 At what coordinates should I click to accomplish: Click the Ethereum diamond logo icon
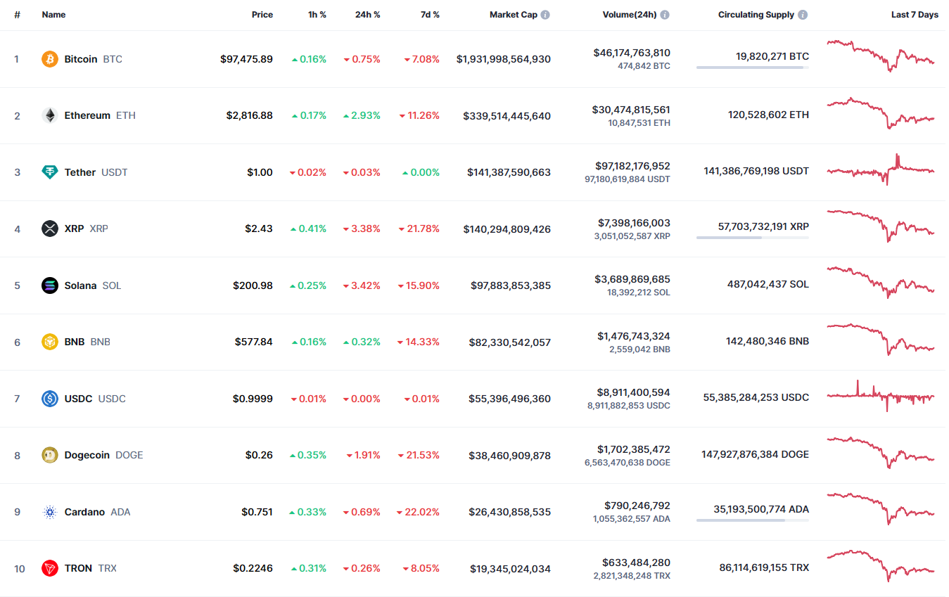point(49,115)
